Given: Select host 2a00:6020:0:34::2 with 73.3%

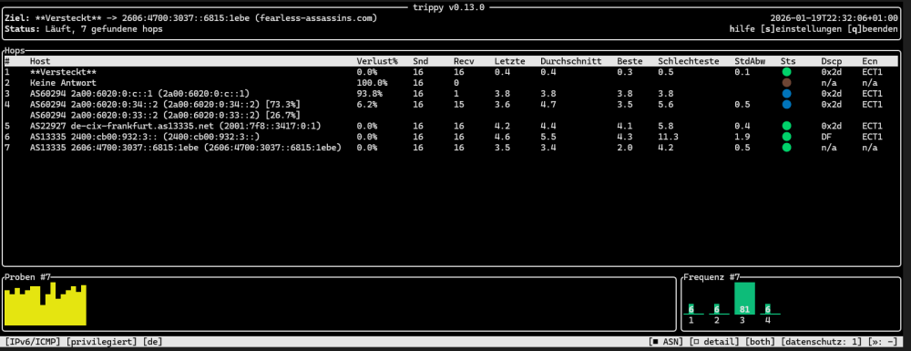Looking at the screenshot, I should click(x=165, y=105).
